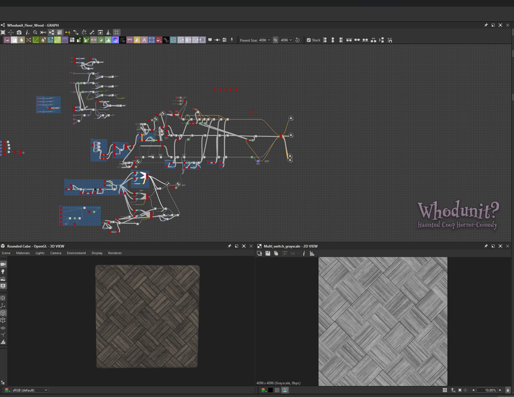This screenshot has width=514, height=397.
Task: Toggle the link display mode in graph toolbar
Action: point(75,32)
